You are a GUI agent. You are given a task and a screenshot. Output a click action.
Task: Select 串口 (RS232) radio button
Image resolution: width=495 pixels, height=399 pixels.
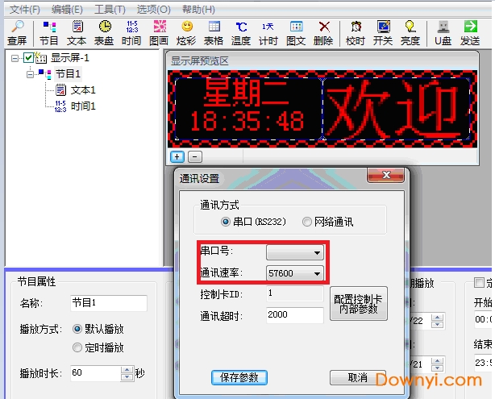point(226,222)
